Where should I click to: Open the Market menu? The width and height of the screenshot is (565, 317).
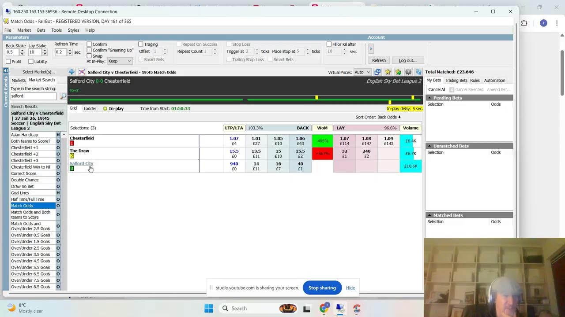[24, 30]
